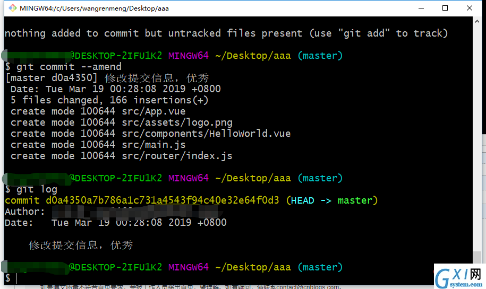Click the src/components/HelloWorld.vue line

151,134
